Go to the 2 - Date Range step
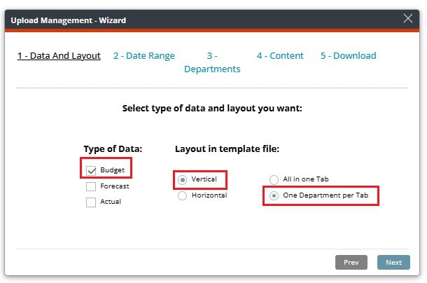The image size is (427, 283). point(144,55)
